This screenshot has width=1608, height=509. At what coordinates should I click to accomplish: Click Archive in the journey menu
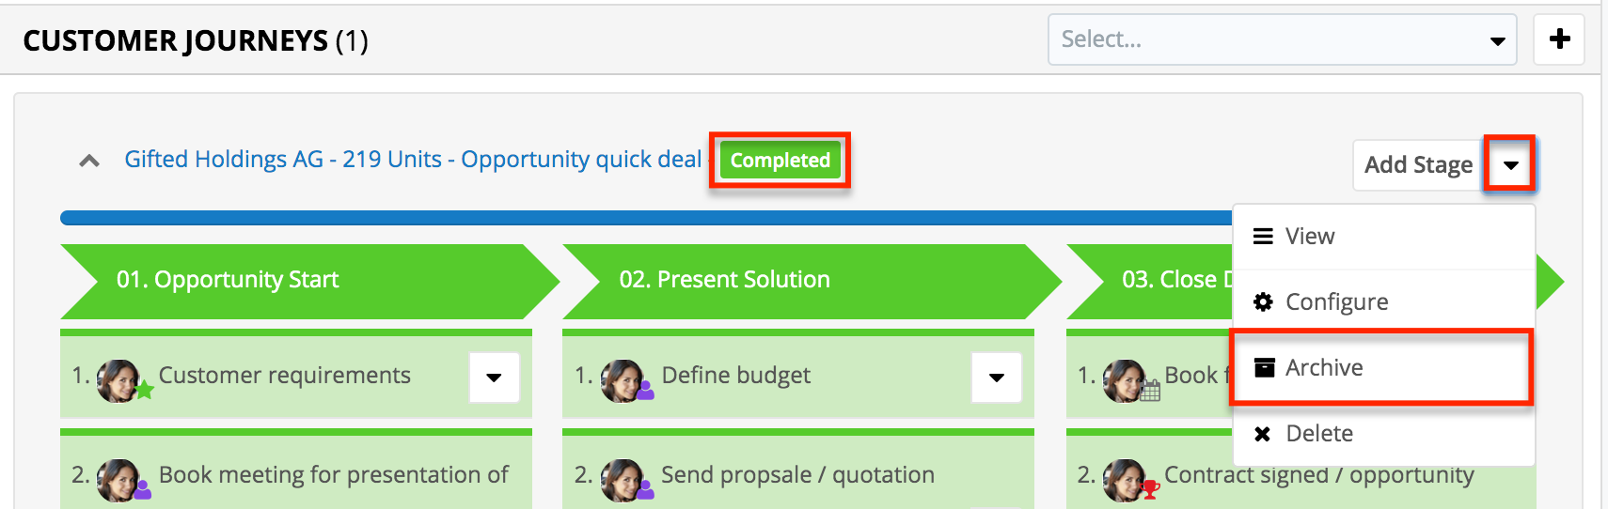(1324, 368)
